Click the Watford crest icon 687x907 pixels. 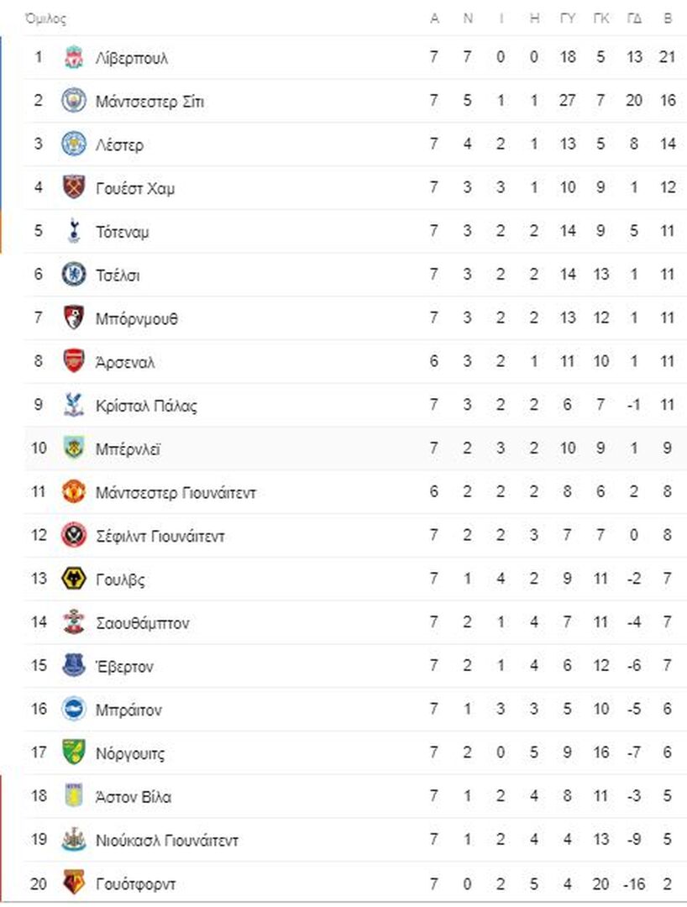[73, 883]
